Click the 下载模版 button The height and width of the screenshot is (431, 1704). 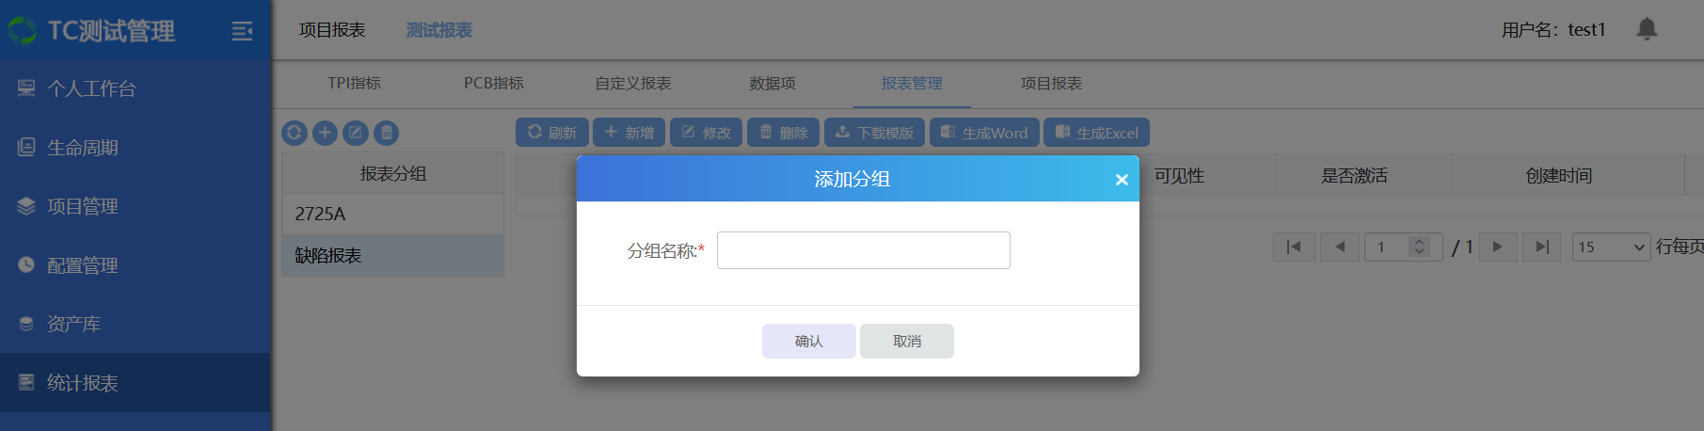point(875,133)
